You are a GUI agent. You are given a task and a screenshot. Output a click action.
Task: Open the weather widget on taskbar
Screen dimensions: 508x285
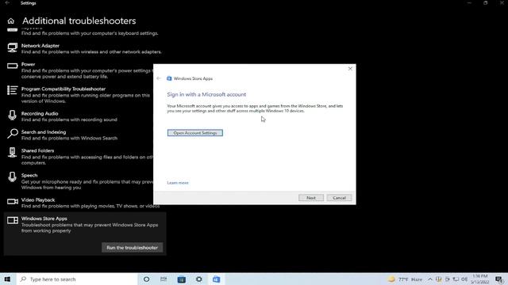tap(405, 279)
